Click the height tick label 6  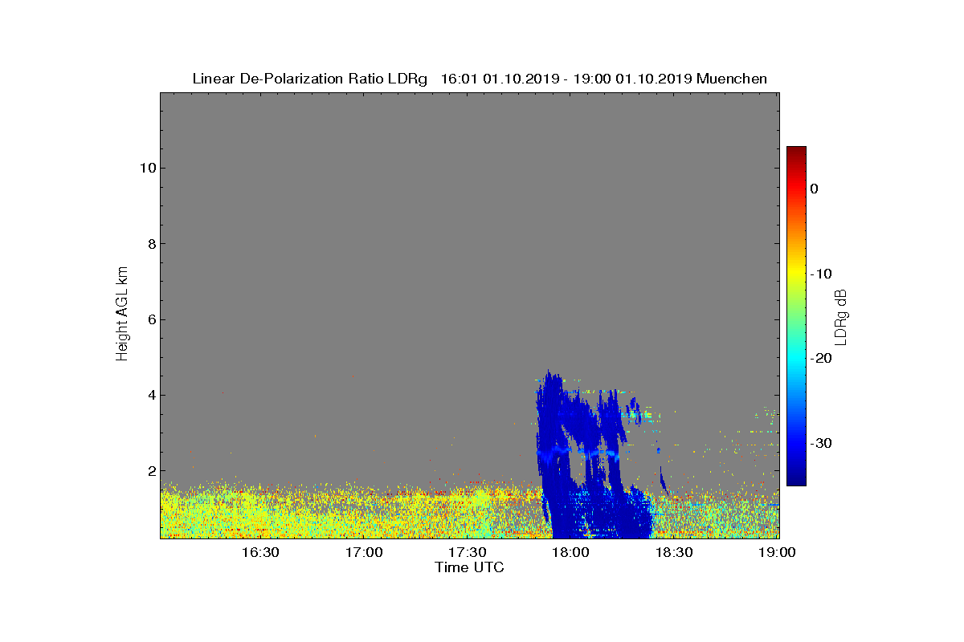(x=150, y=319)
